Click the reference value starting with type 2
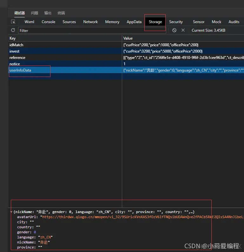This screenshot has height=252, width=244. [183, 58]
